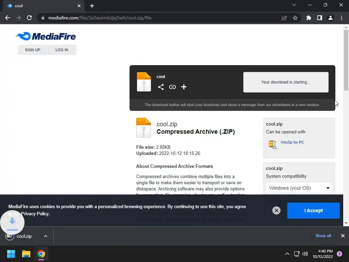Open the Chrome extensions puzzle icon
Image resolution: width=349 pixels, height=262 pixels.
pyautogui.click(x=309, y=18)
